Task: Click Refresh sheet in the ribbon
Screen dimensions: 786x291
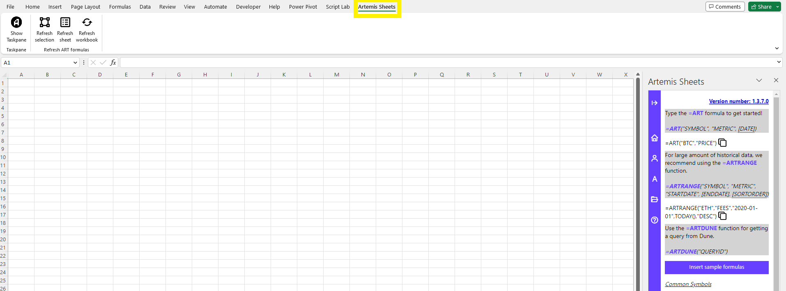Action: (x=65, y=29)
